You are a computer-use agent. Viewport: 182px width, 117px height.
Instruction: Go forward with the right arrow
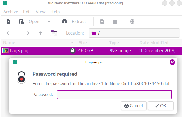pos(28,33)
